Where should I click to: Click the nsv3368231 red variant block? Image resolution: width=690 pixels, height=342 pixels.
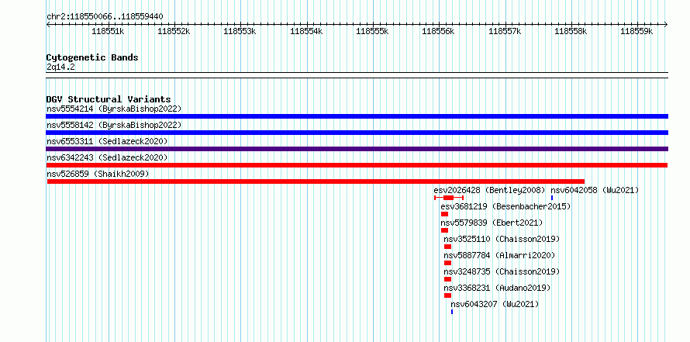click(447, 295)
